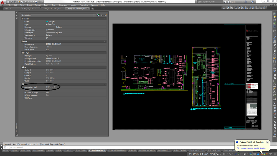Collapse the Plot style section
The image size is (277, 156).
click(105, 53)
